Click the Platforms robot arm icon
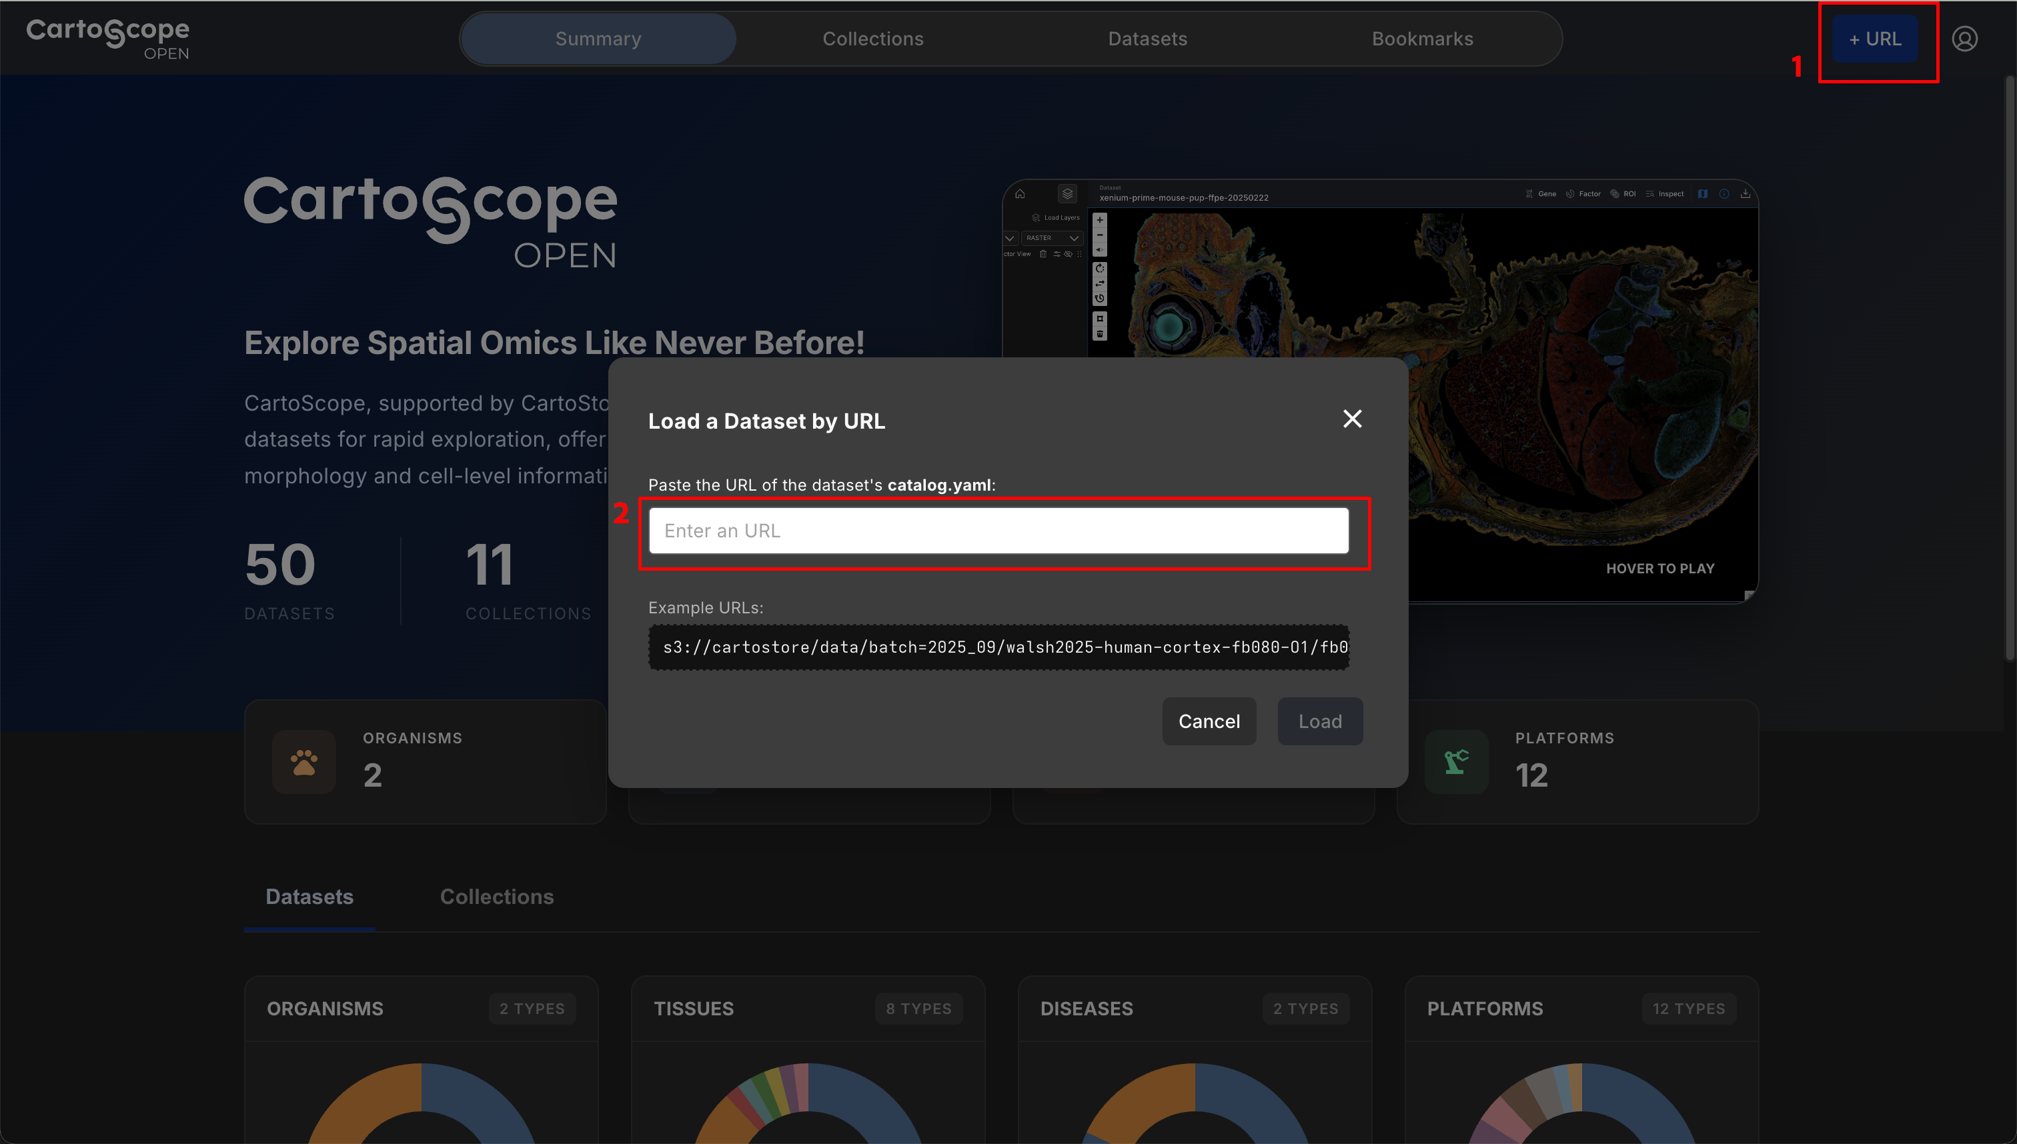This screenshot has height=1144, width=2017. point(1456,761)
